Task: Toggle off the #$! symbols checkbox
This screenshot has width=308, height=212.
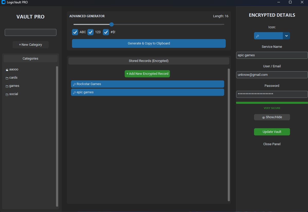Action: [x=106, y=32]
